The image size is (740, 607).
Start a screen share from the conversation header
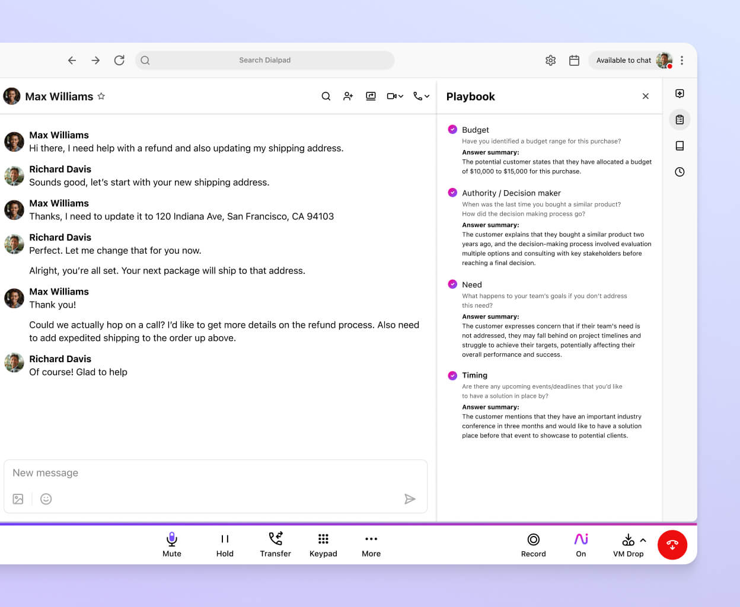click(371, 96)
